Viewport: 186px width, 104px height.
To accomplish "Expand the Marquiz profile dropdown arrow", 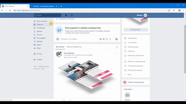I will coord(148,15).
